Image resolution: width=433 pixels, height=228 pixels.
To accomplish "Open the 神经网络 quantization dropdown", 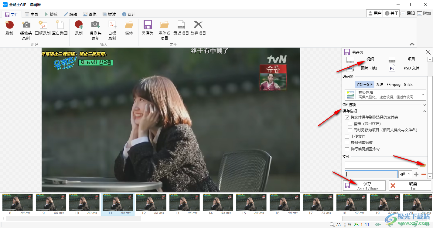I will [385, 95].
